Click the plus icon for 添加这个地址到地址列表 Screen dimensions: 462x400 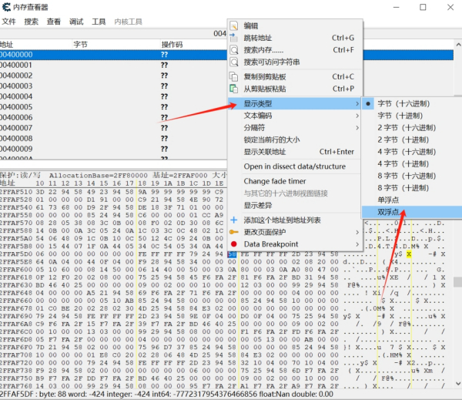[x=233, y=220]
